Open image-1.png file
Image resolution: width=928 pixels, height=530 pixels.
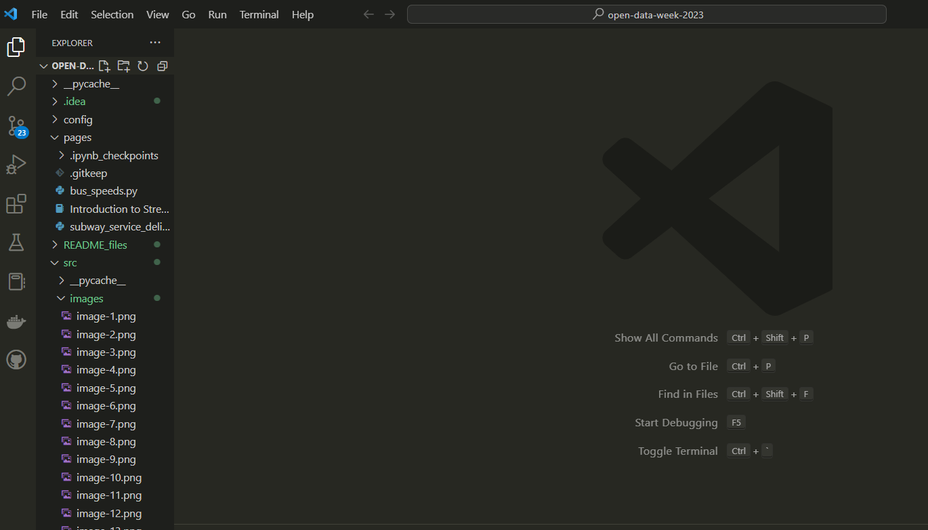[105, 317]
